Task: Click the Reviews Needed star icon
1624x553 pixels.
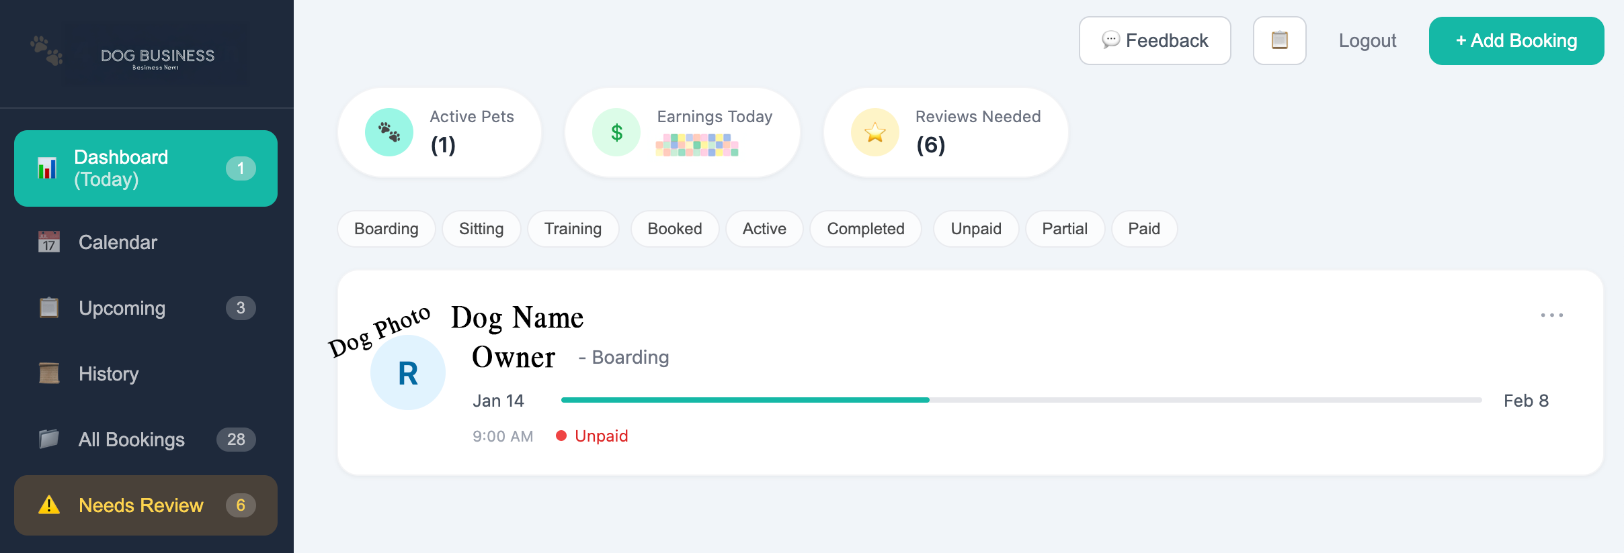Action: pos(875,132)
